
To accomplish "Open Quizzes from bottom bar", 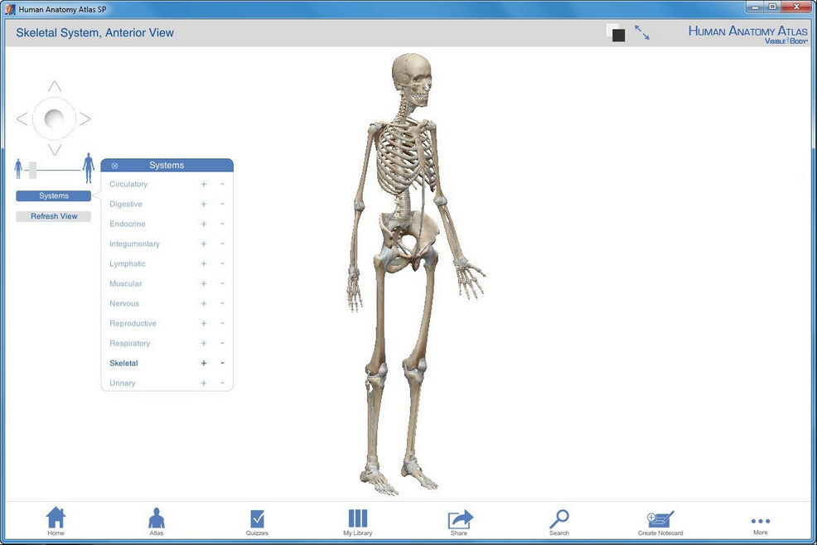I will (x=257, y=522).
